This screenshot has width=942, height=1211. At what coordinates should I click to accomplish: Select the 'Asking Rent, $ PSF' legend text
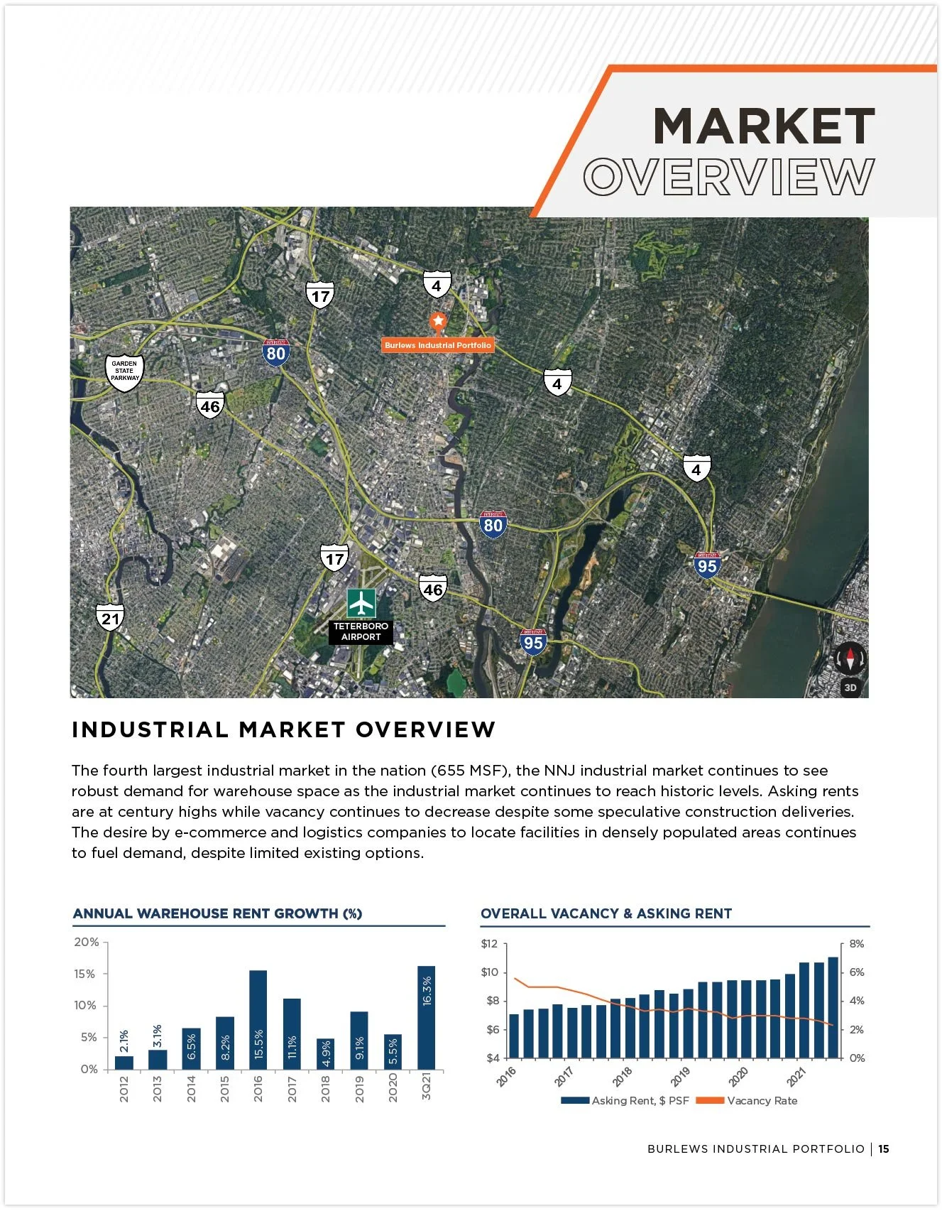(640, 1100)
